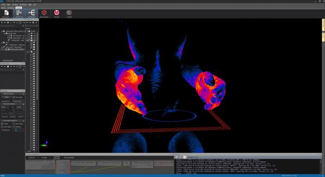Click the home icon in left panel toolbar
Viewport: 325px width, 177px height.
click(8, 22)
